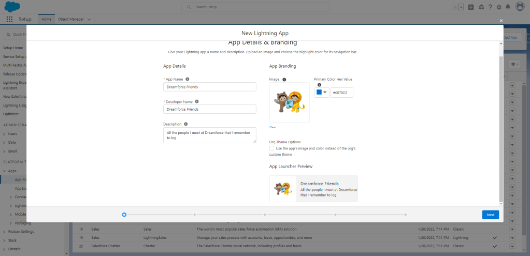530x256 pixels.
Task: Click the info icon beside Developer Name
Action: pyautogui.click(x=196, y=101)
